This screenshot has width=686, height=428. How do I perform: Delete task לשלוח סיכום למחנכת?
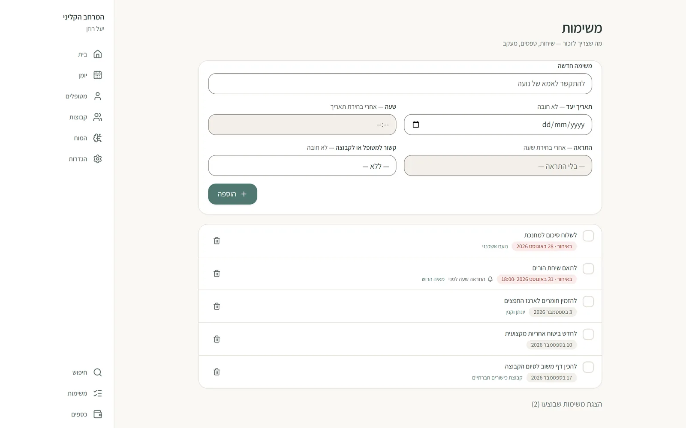(217, 241)
